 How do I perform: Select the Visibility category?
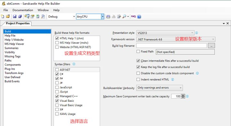pos(27,52)
